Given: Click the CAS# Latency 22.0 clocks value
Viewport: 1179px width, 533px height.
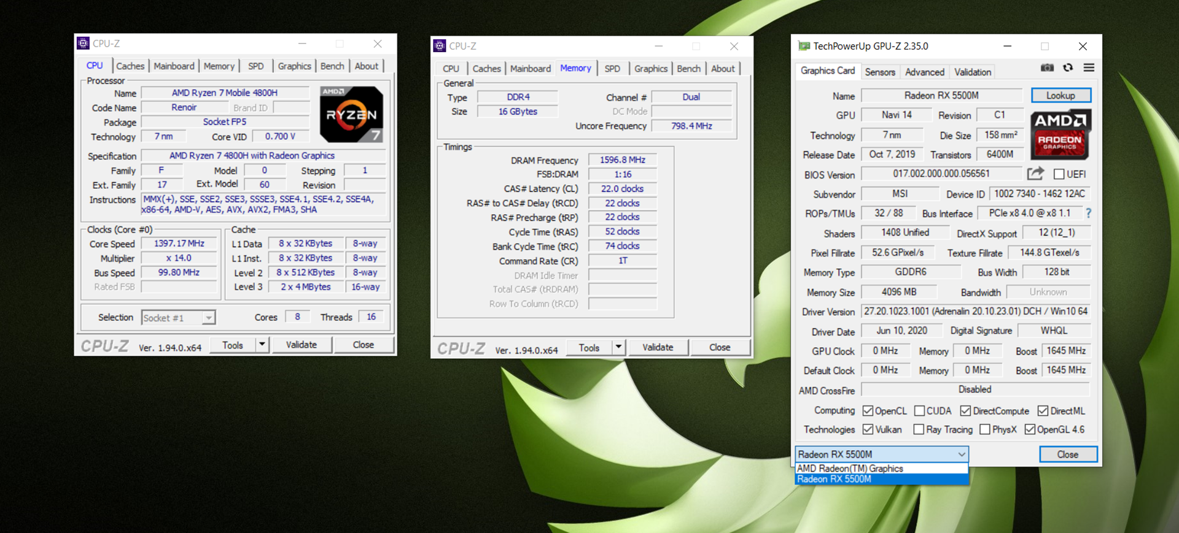Looking at the screenshot, I should coord(623,189).
